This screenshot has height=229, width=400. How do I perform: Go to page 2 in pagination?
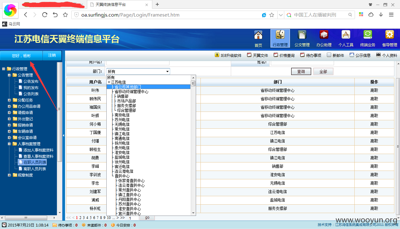(80, 218)
